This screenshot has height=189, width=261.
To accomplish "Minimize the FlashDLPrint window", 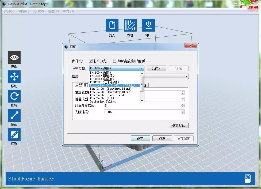I will (236, 3).
